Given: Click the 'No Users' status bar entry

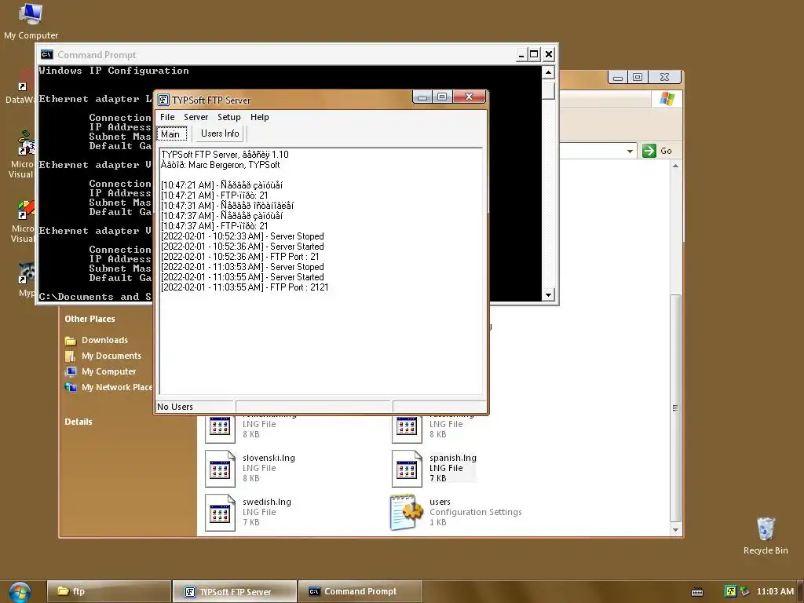Looking at the screenshot, I should tap(175, 407).
